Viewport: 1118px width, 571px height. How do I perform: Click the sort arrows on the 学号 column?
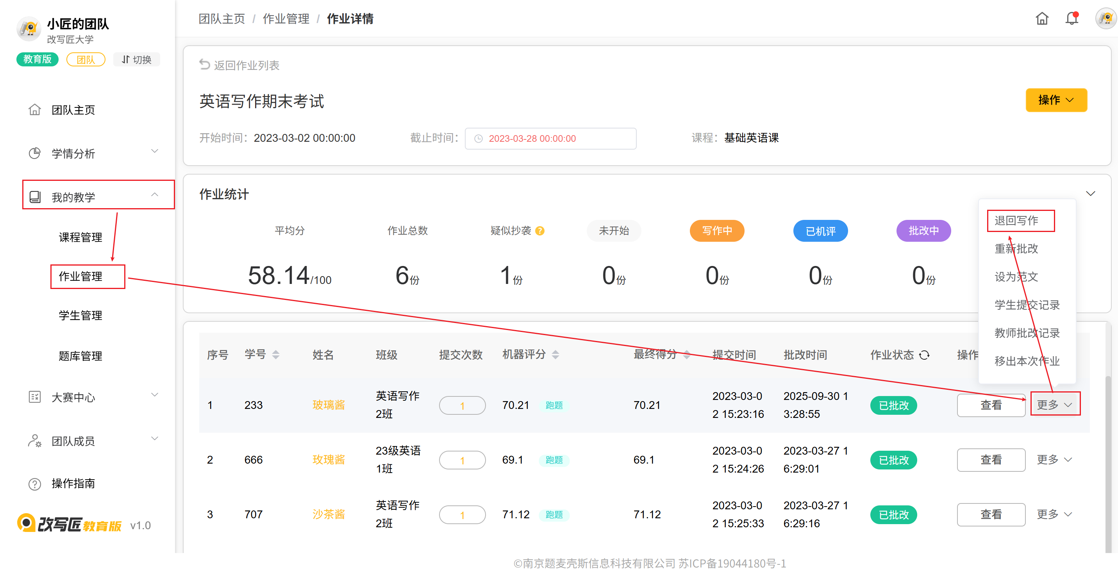point(276,355)
